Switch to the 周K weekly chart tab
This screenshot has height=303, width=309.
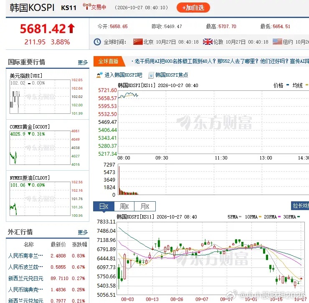(x=124, y=206)
